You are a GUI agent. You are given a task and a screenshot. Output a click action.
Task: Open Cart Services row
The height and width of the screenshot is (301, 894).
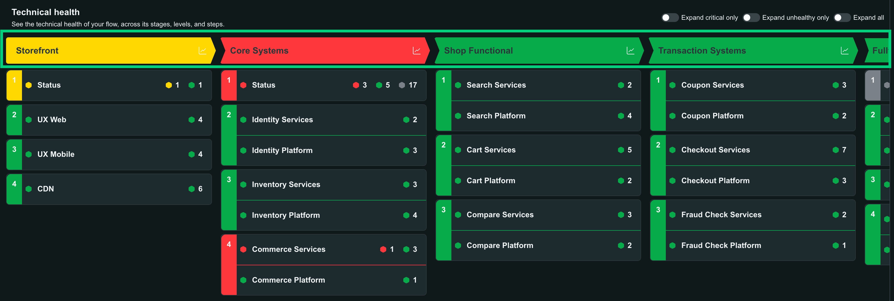[546, 150]
